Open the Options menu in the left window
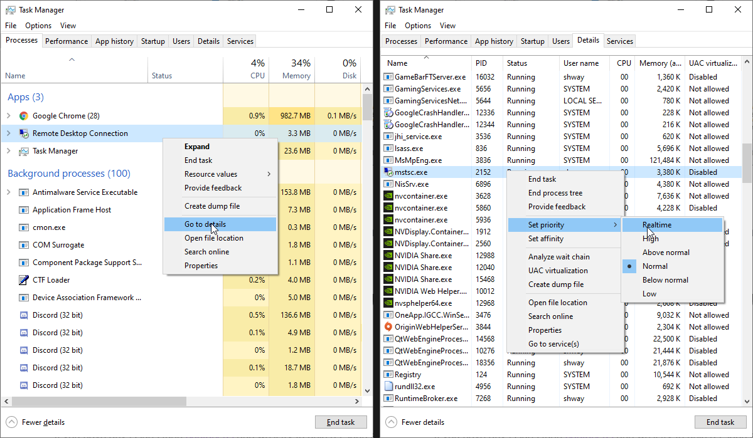753x438 pixels. pyautogui.click(x=38, y=26)
